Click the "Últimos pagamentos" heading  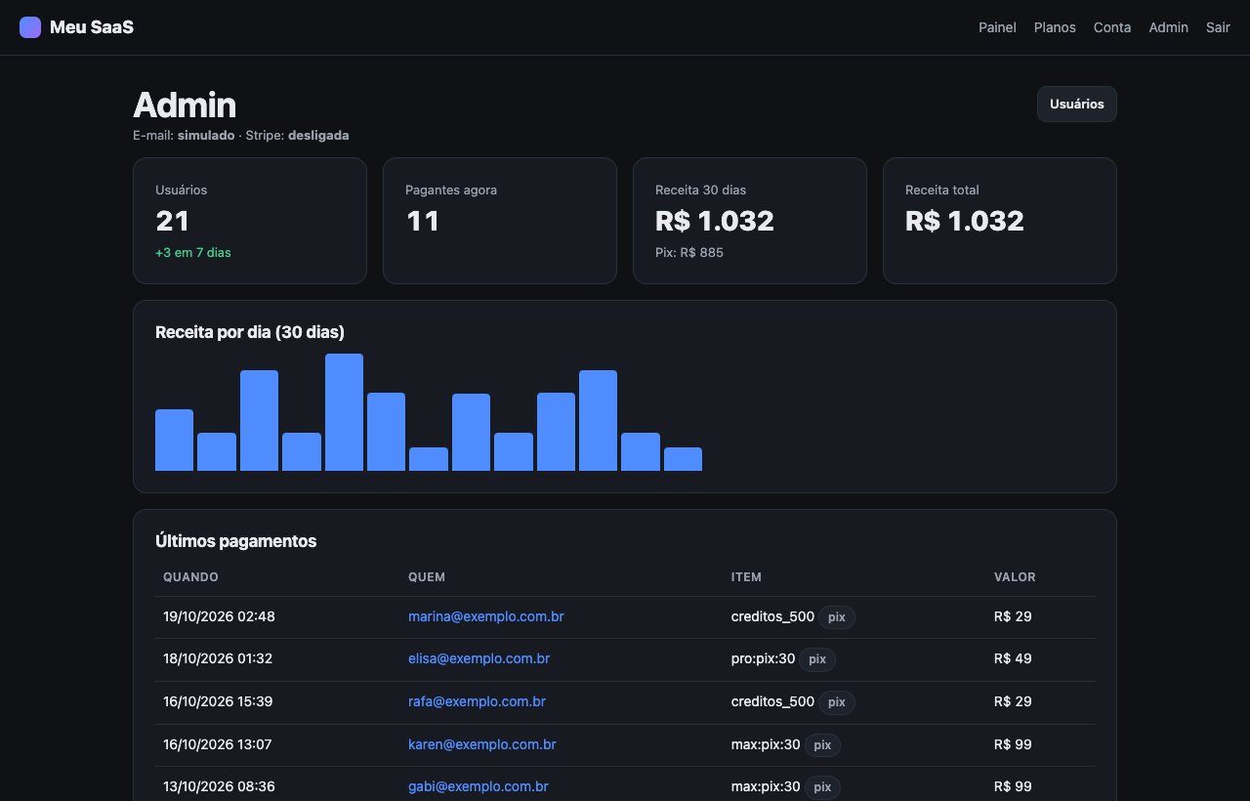pos(236,541)
